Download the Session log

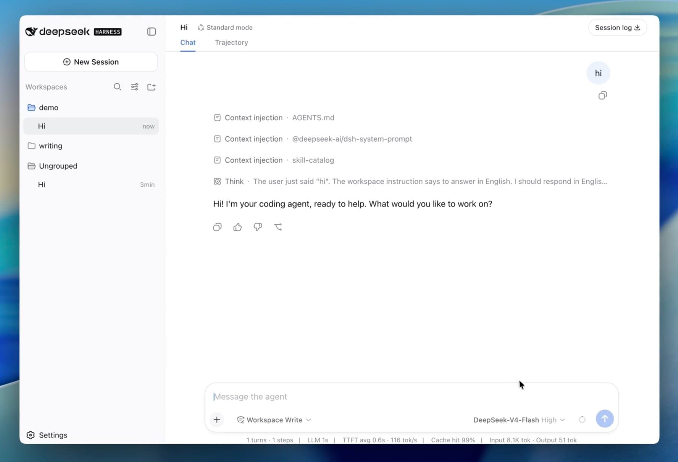point(617,27)
